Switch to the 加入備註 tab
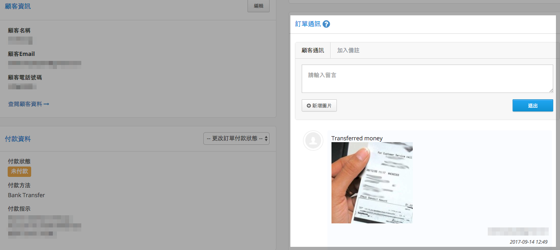 click(x=348, y=50)
